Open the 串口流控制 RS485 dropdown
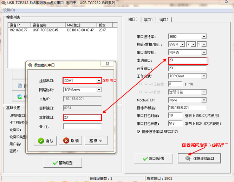 (204, 52)
